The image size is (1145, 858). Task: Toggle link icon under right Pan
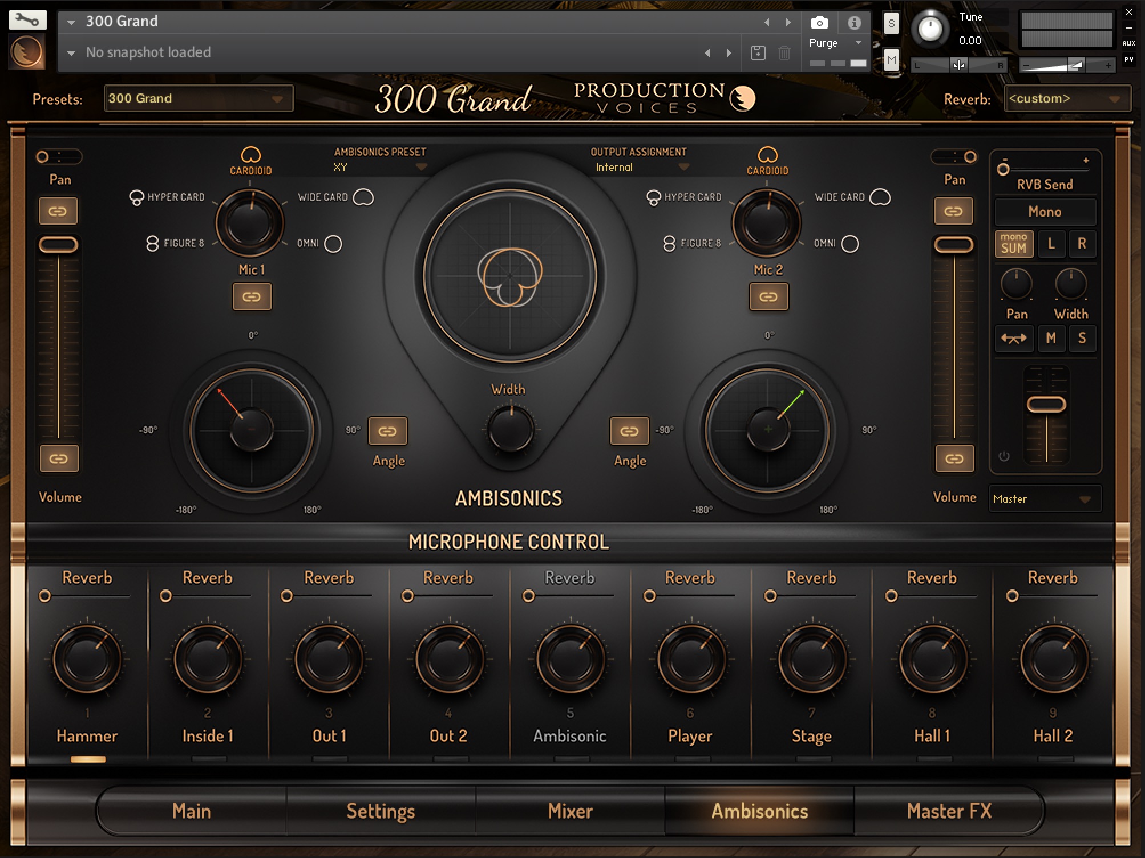tap(953, 212)
